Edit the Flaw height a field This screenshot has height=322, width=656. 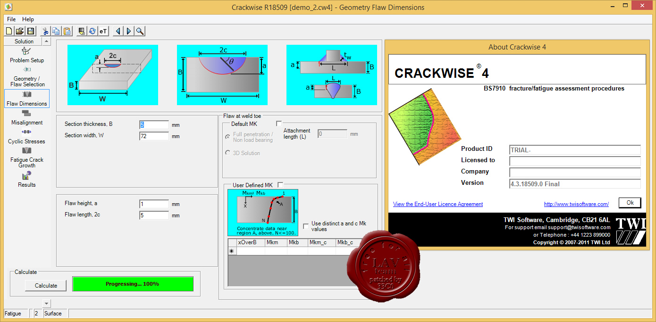click(154, 204)
